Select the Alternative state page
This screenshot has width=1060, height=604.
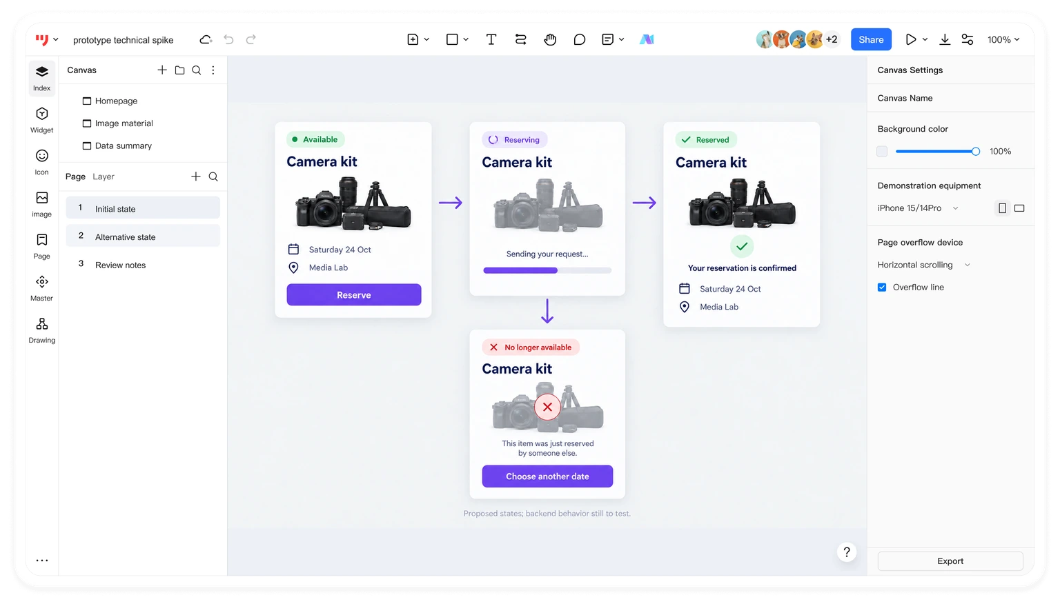pyautogui.click(x=143, y=236)
